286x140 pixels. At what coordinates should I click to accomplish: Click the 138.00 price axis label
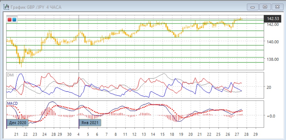(274, 59)
